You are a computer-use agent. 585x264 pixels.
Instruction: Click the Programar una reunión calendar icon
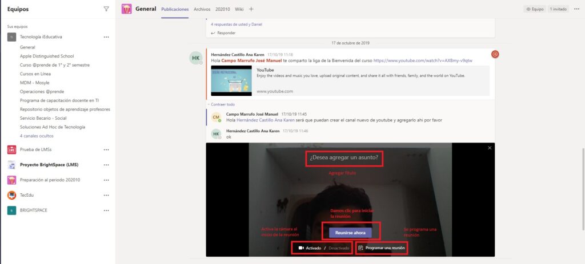point(360,248)
